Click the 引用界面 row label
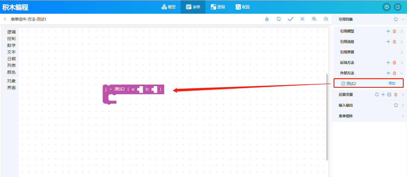 click(x=347, y=52)
